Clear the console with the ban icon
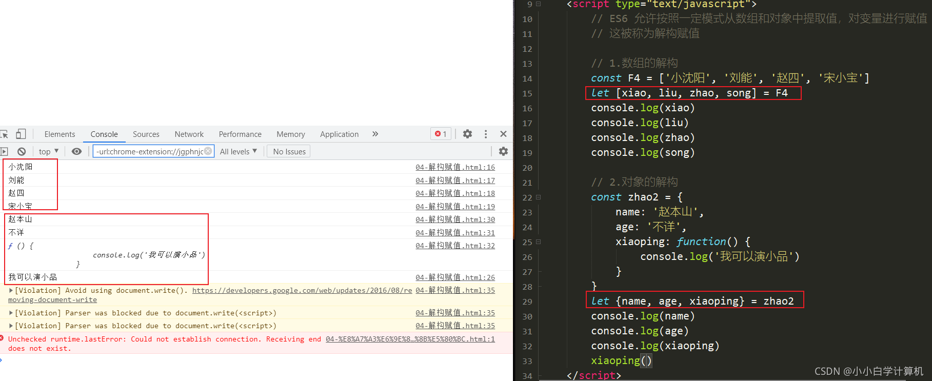The image size is (932, 381). click(22, 151)
